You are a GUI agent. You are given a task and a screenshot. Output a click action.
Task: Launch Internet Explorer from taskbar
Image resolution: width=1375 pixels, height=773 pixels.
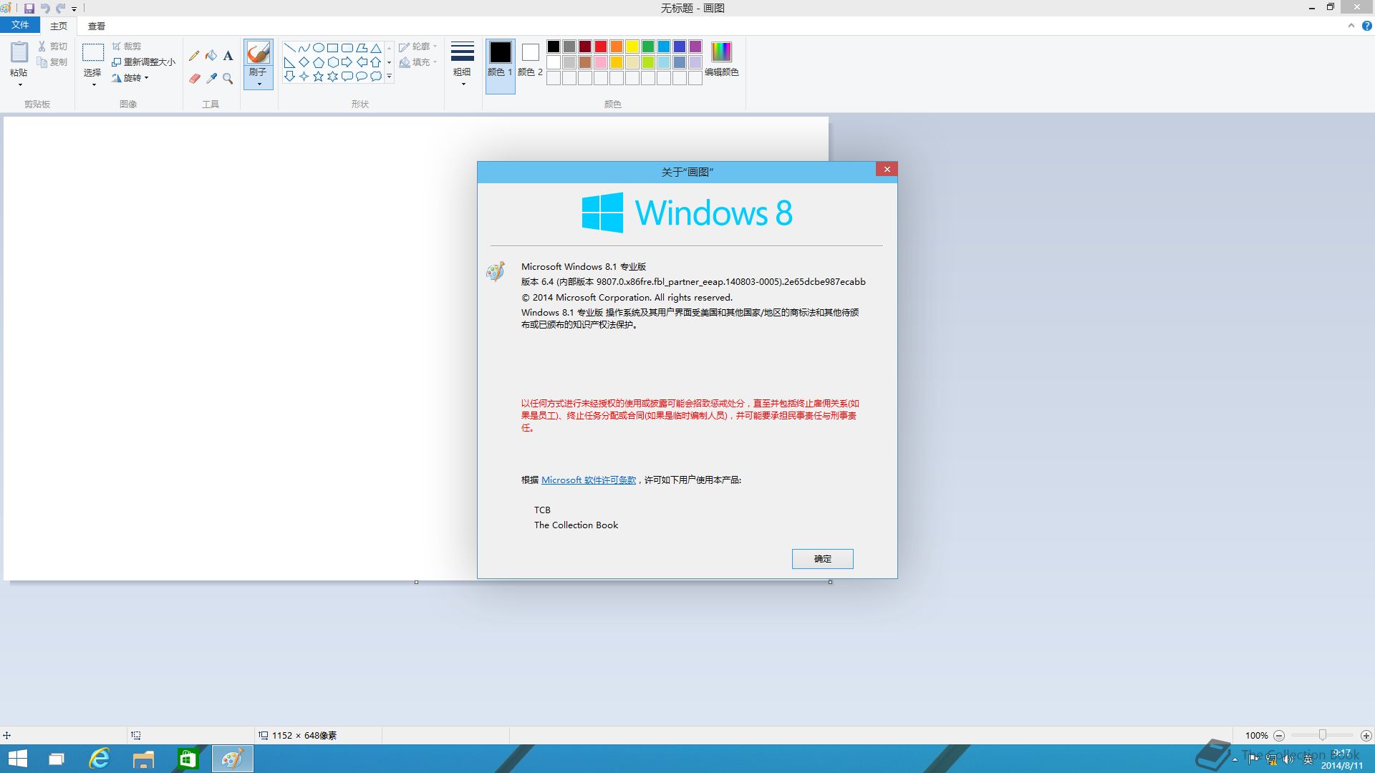[x=99, y=759]
